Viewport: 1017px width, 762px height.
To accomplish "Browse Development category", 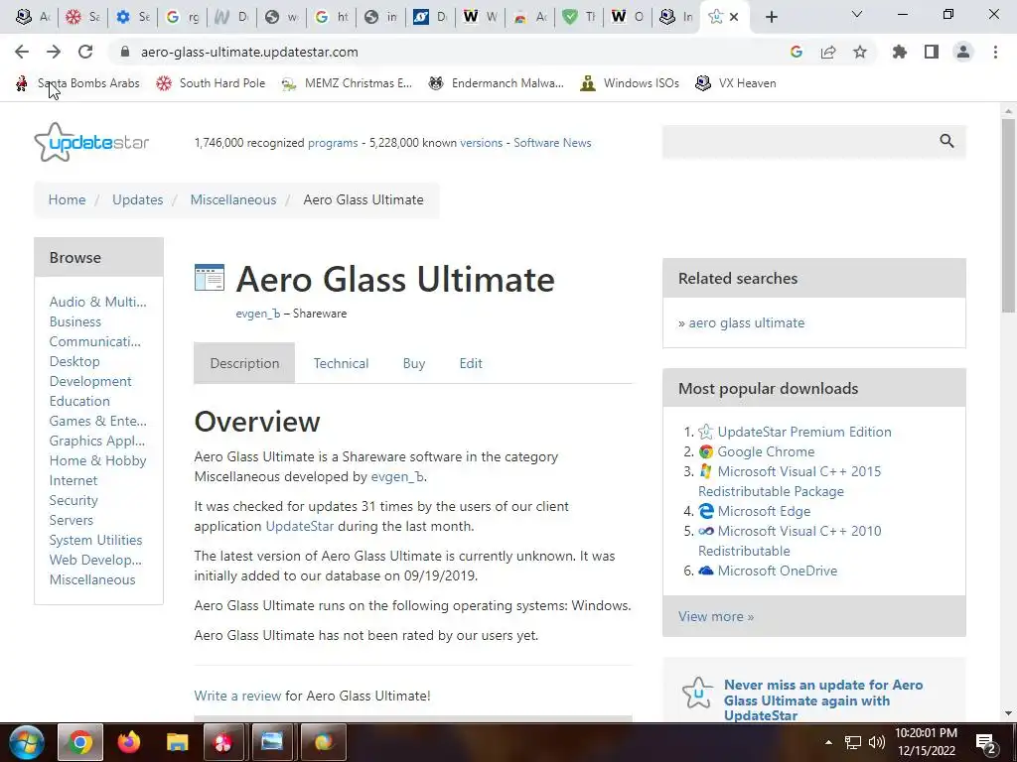I will pos(90,382).
